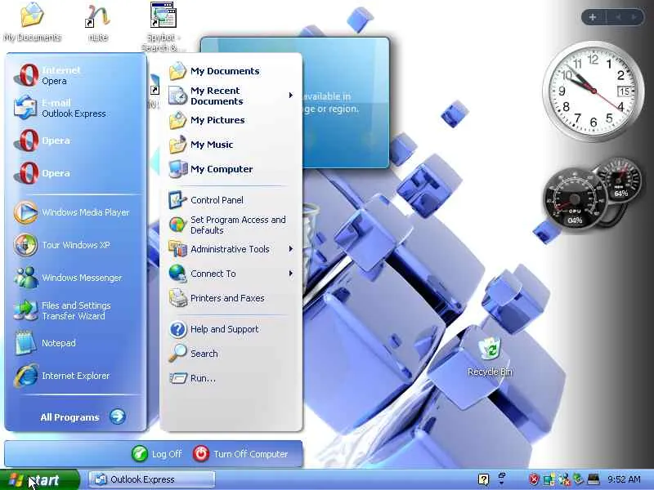Open Printers and Faxes
This screenshot has width=654, height=490.
[231, 298]
